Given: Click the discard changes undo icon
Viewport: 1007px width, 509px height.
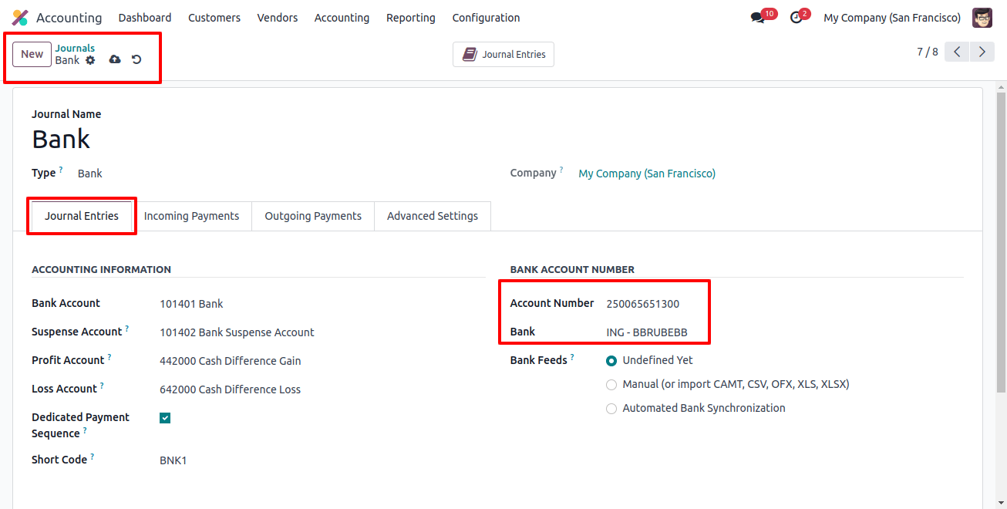Looking at the screenshot, I should point(136,59).
